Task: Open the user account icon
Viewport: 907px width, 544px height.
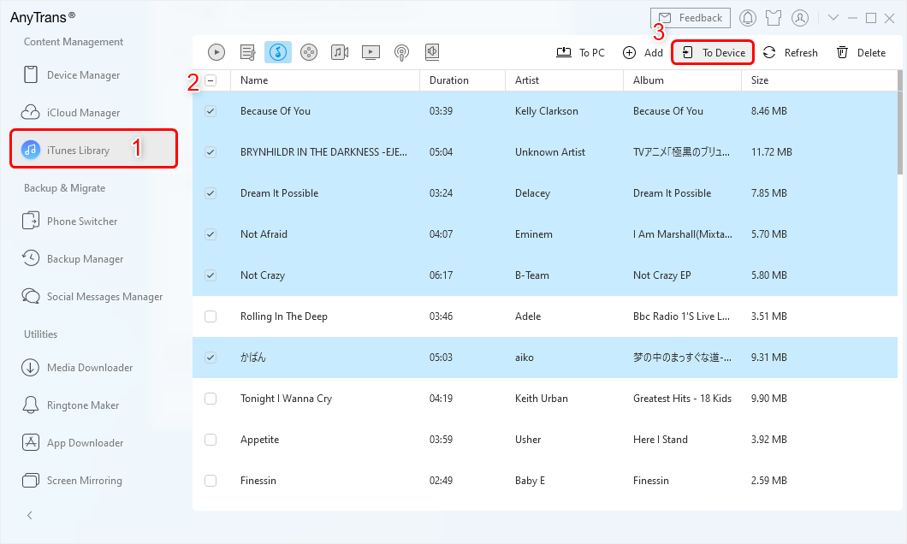Action: [800, 18]
